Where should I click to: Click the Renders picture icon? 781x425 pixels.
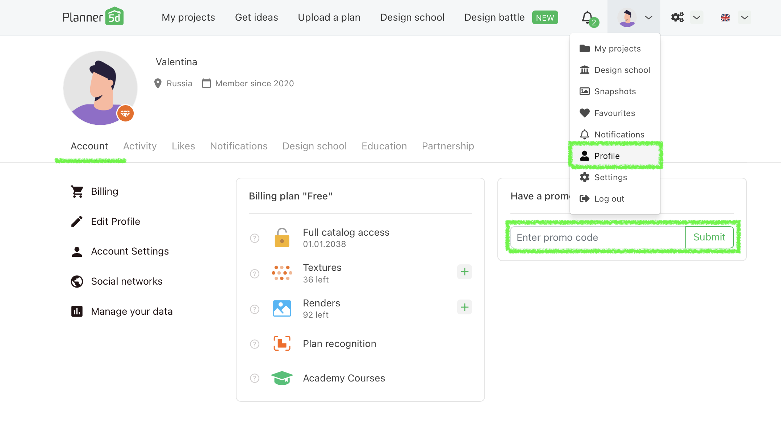click(282, 309)
